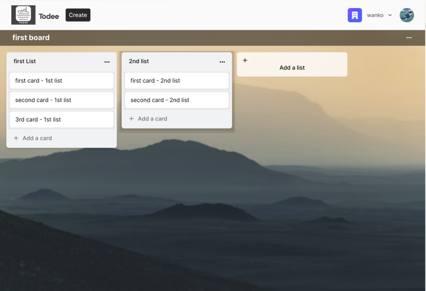Select the first List header title
Viewport: 426px width, 291px height.
pyautogui.click(x=25, y=61)
